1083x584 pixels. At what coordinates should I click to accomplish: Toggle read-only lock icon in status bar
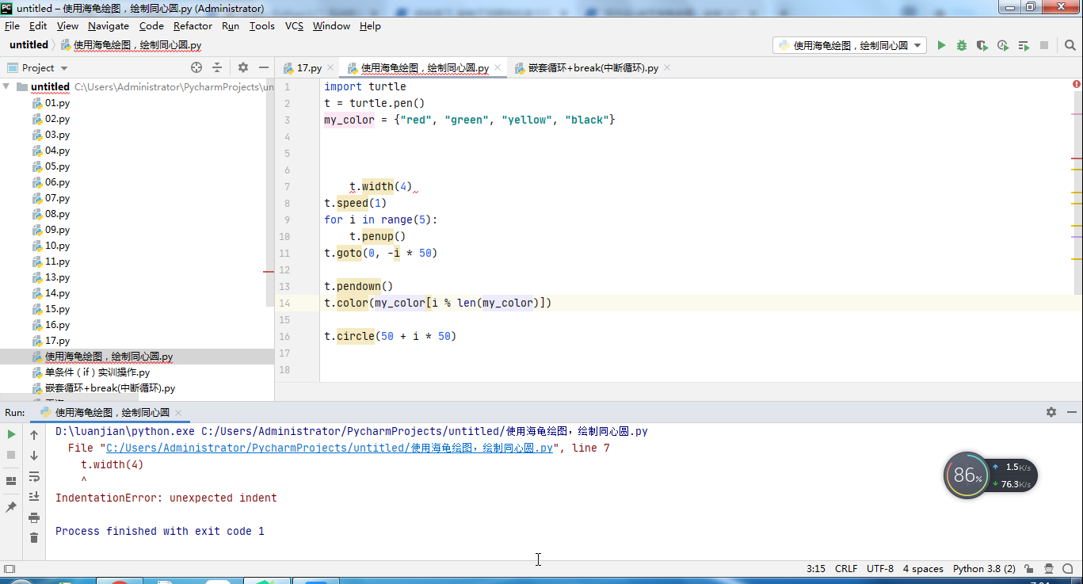1028,569
